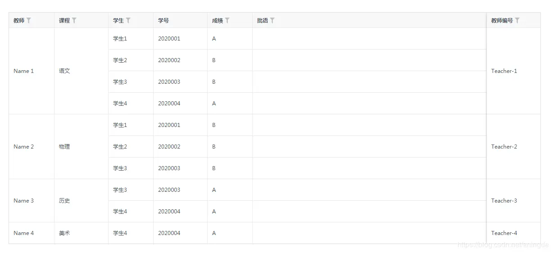Select the Teacher-2 number cell

pyautogui.click(x=513, y=147)
